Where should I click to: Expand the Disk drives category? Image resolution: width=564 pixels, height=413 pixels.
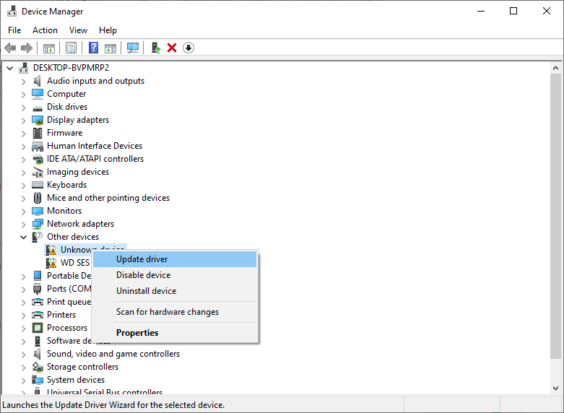click(23, 108)
